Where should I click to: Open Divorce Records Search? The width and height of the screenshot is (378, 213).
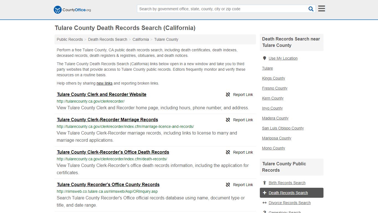point(290,203)
